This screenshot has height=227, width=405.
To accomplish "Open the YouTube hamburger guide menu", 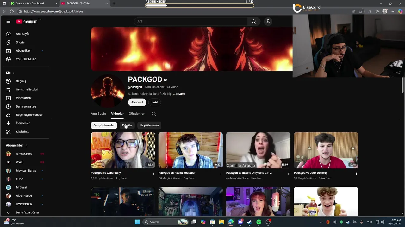I will 9,21.
